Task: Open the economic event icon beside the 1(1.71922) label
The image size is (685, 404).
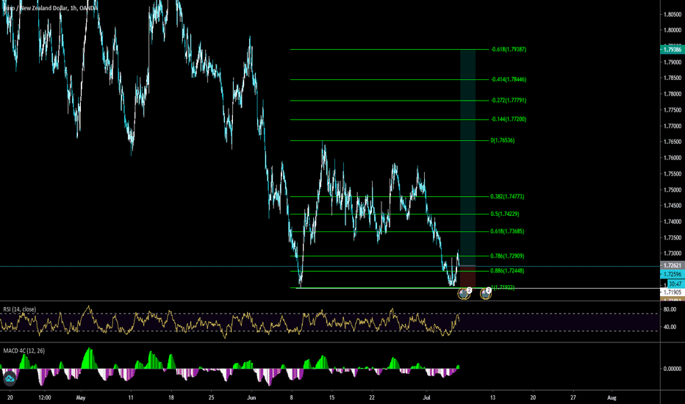Action: [x=486, y=294]
